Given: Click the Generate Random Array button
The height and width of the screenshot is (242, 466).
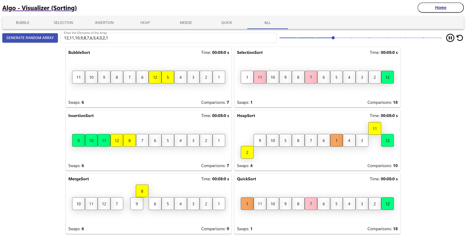Looking at the screenshot, I should click(x=30, y=38).
